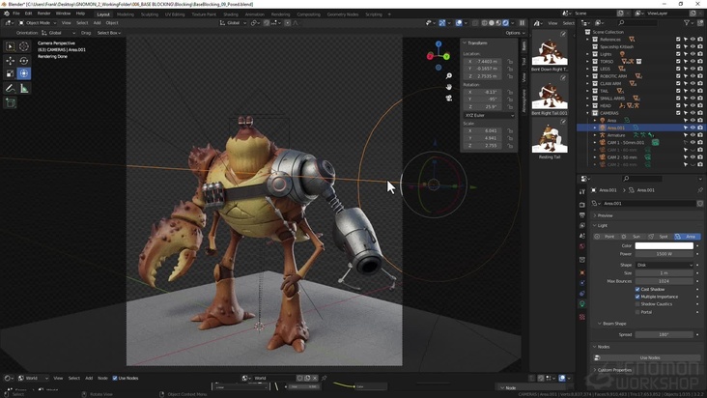The width and height of the screenshot is (707, 398).
Task: Set light type to Spot
Action: (660, 237)
